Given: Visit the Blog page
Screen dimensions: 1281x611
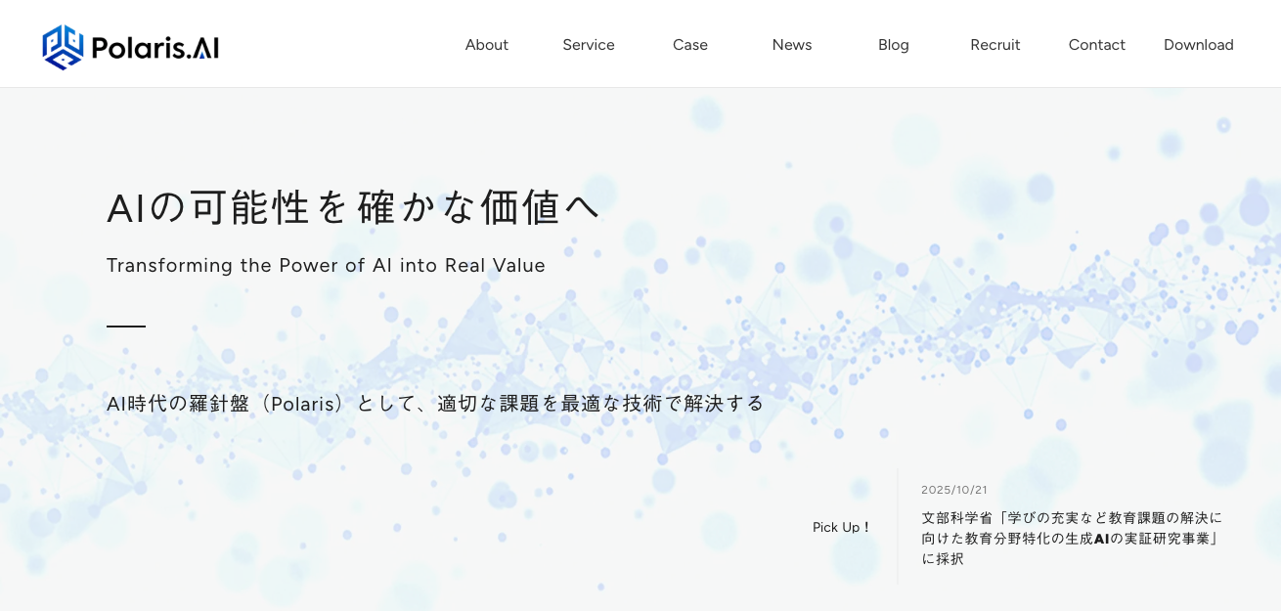Looking at the screenshot, I should click(893, 44).
